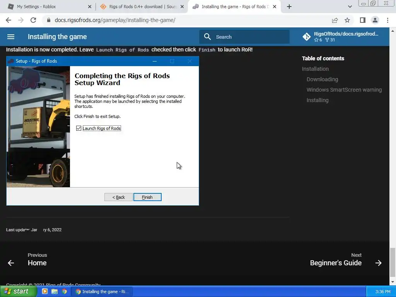Image resolution: width=396 pixels, height=297 pixels.
Task: Open media player taskbar quick-launch icon
Action: click(x=45, y=292)
